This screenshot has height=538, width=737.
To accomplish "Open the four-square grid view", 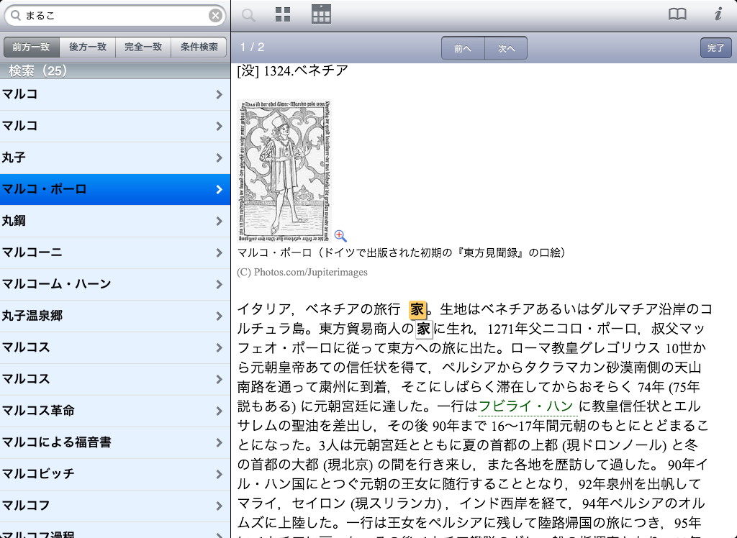I will [283, 15].
